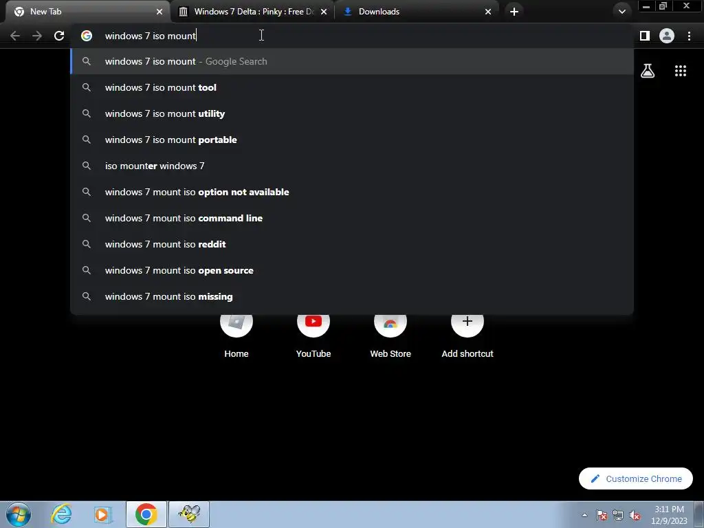Image resolution: width=704 pixels, height=528 pixels.
Task: Close the Downloads tab
Action: click(488, 12)
